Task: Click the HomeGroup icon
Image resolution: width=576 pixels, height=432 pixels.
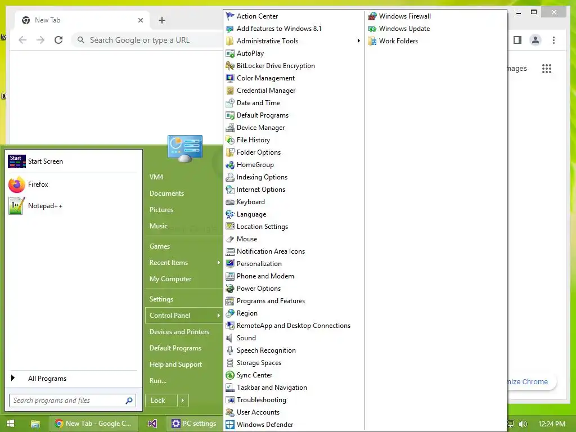Action: click(230, 165)
